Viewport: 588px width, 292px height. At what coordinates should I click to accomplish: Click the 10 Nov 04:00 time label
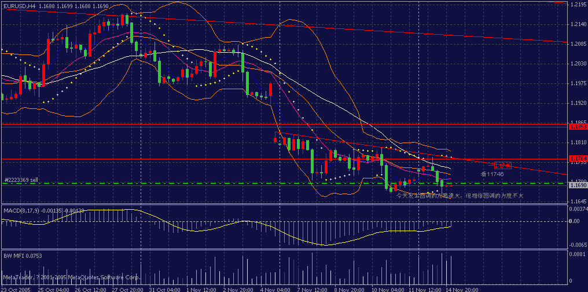[388, 289]
